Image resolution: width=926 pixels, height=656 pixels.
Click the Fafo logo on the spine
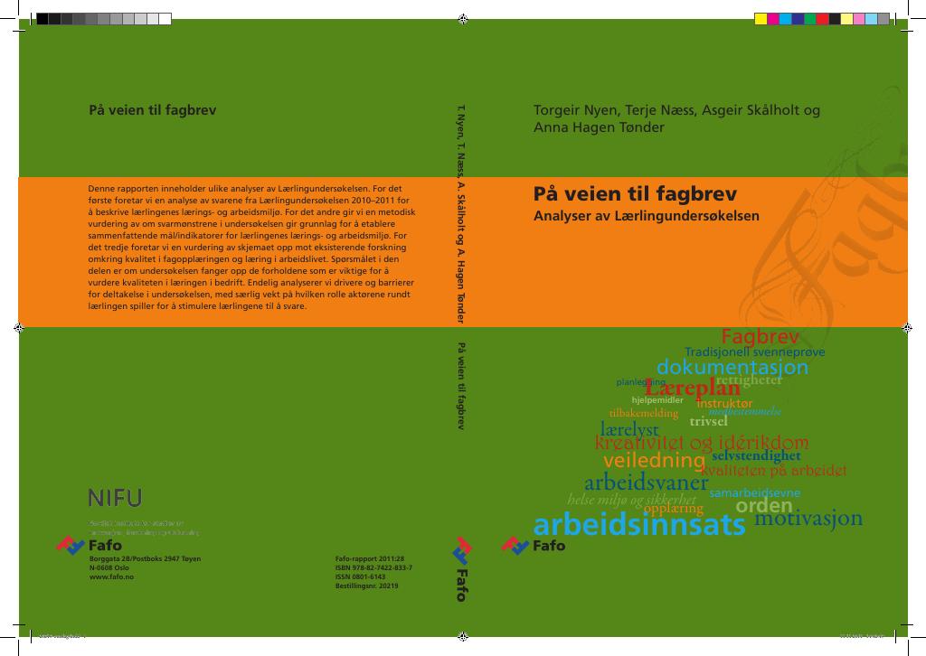[461, 568]
